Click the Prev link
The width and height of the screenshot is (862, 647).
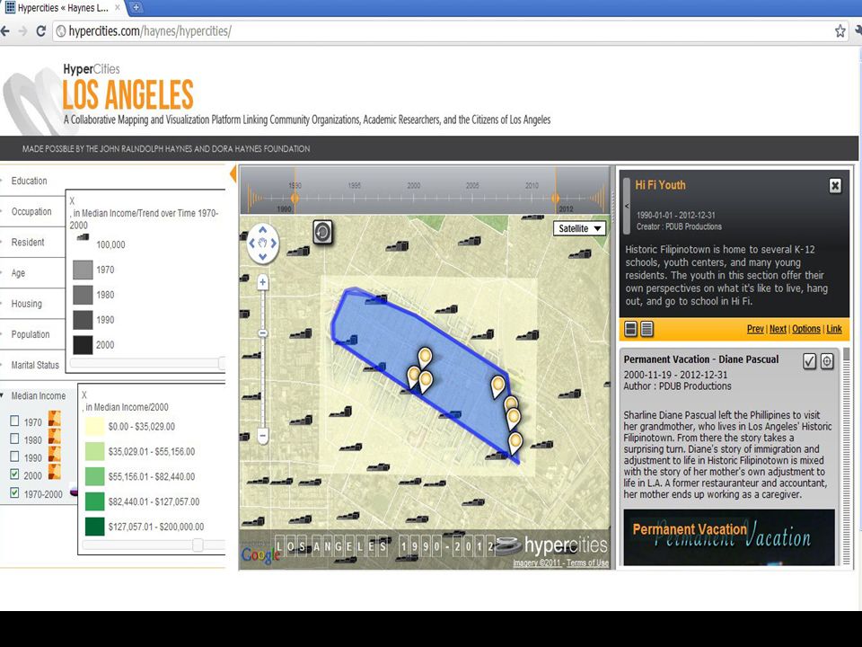[x=755, y=329]
